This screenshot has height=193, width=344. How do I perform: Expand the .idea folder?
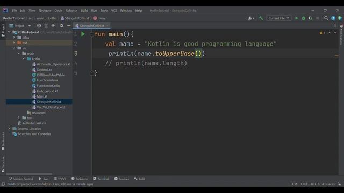tap(14, 38)
